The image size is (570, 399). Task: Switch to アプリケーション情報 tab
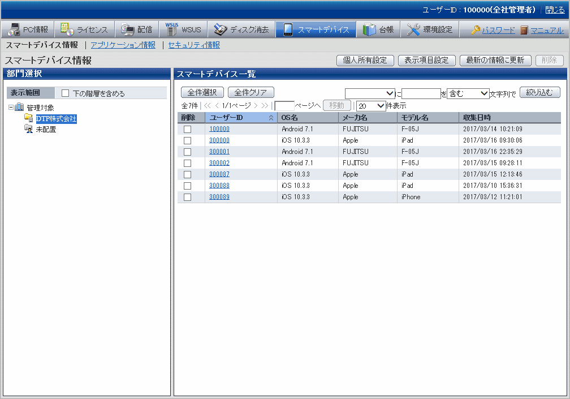(123, 45)
